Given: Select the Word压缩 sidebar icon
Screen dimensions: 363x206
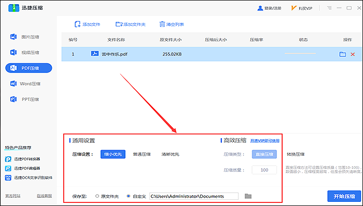Looking at the screenshot, I should coord(13,84).
